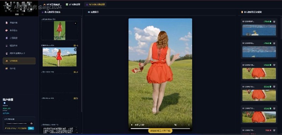Open the fourth history thumbnail of the red dress
This screenshot has width=282, height=135.
click(259, 95)
